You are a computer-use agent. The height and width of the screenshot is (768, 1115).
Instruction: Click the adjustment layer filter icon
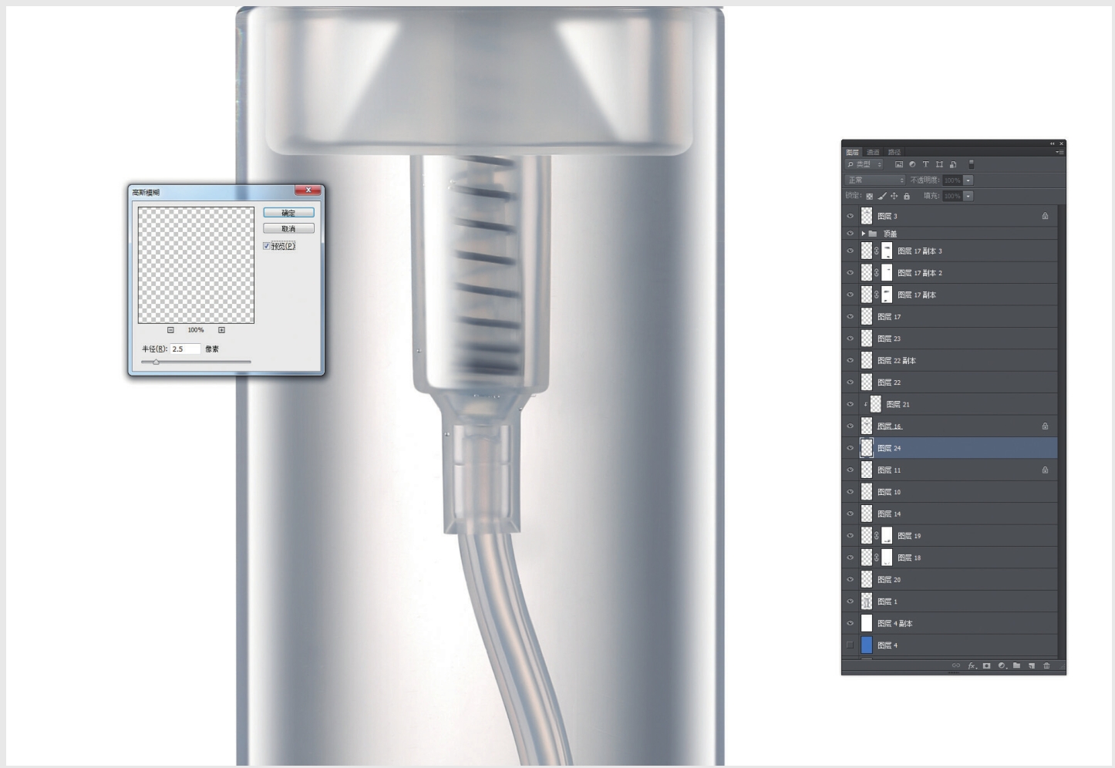(912, 164)
